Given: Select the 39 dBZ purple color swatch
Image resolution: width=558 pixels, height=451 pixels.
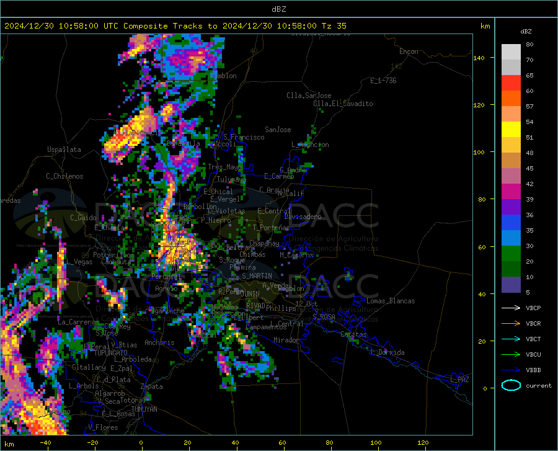Looking at the screenshot, I should [x=511, y=207].
